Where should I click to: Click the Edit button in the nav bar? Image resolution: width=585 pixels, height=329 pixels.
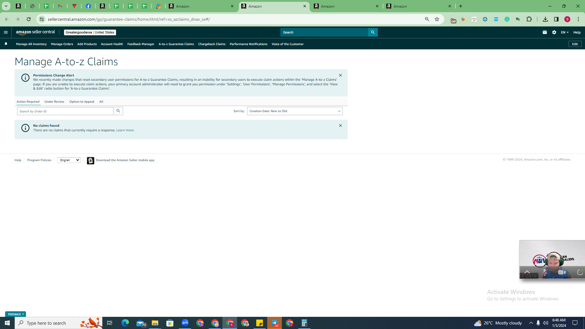pos(575,44)
